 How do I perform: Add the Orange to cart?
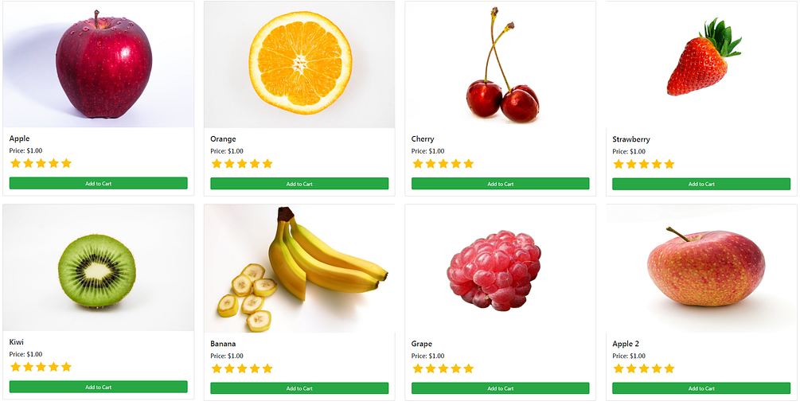[x=299, y=184]
